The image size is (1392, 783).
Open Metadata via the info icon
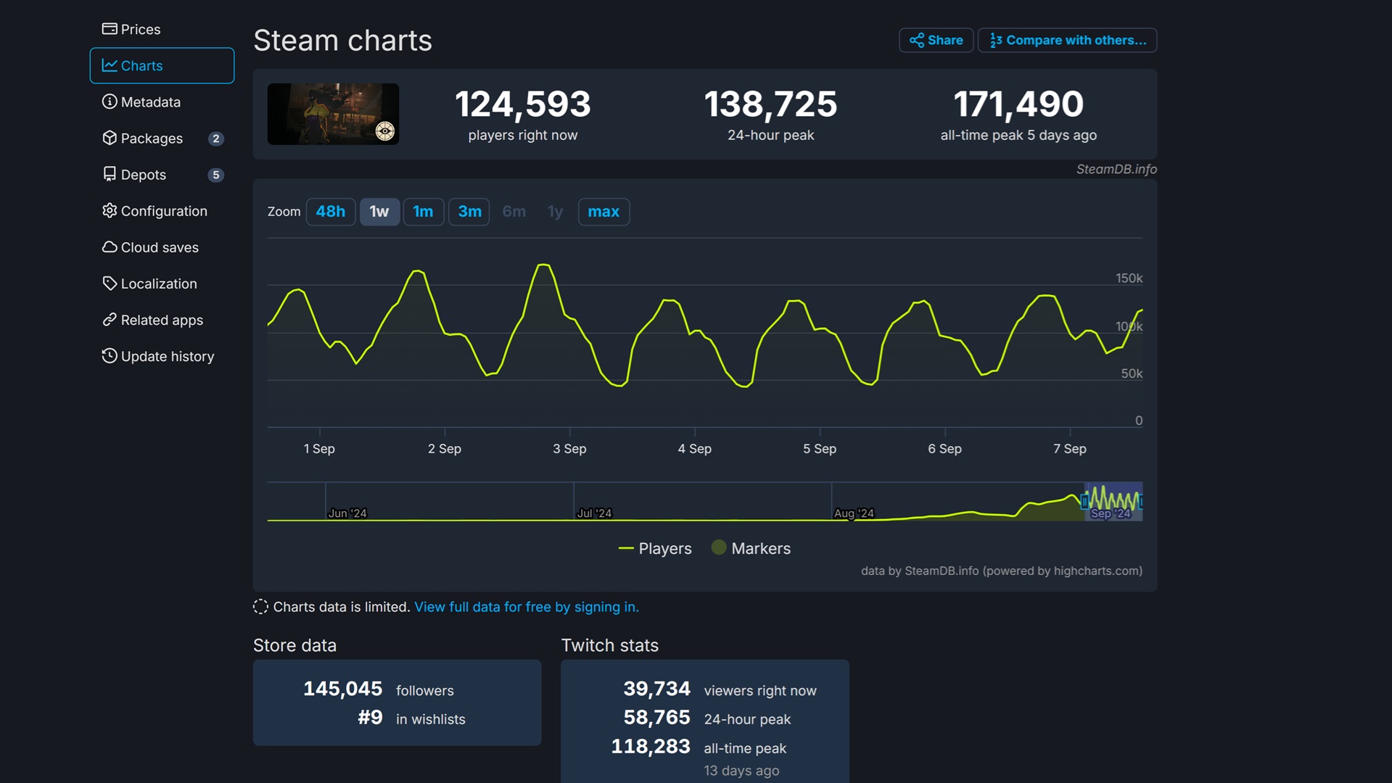coord(110,102)
